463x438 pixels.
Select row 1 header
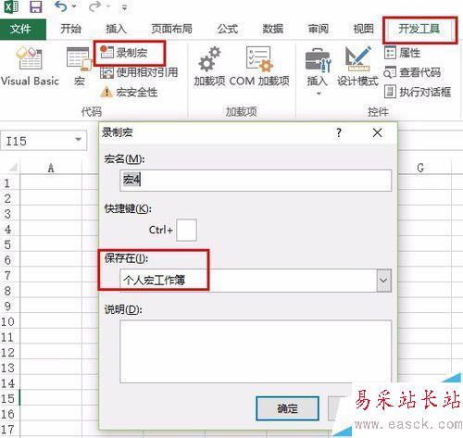9,183
